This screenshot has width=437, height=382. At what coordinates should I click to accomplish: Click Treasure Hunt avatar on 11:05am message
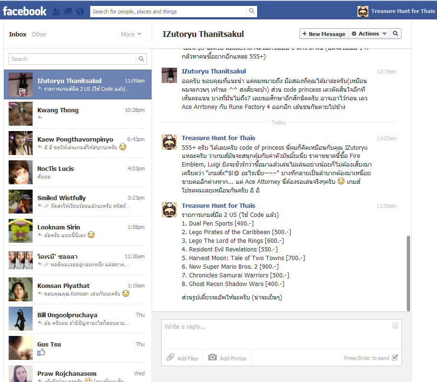tap(169, 142)
